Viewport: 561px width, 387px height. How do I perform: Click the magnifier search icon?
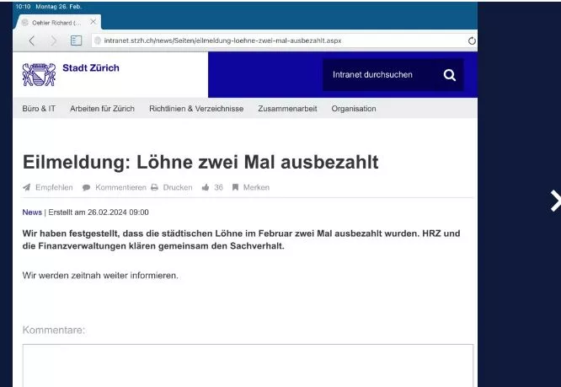click(x=450, y=75)
